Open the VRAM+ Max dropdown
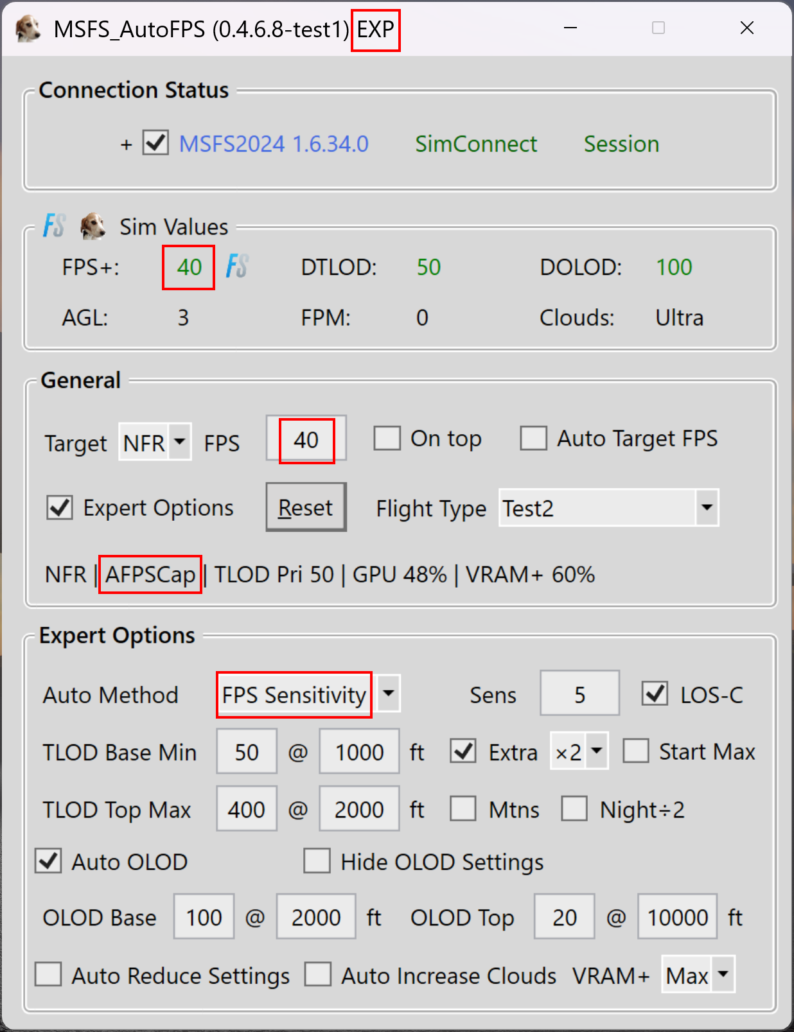This screenshot has height=1032, width=794. (698, 975)
